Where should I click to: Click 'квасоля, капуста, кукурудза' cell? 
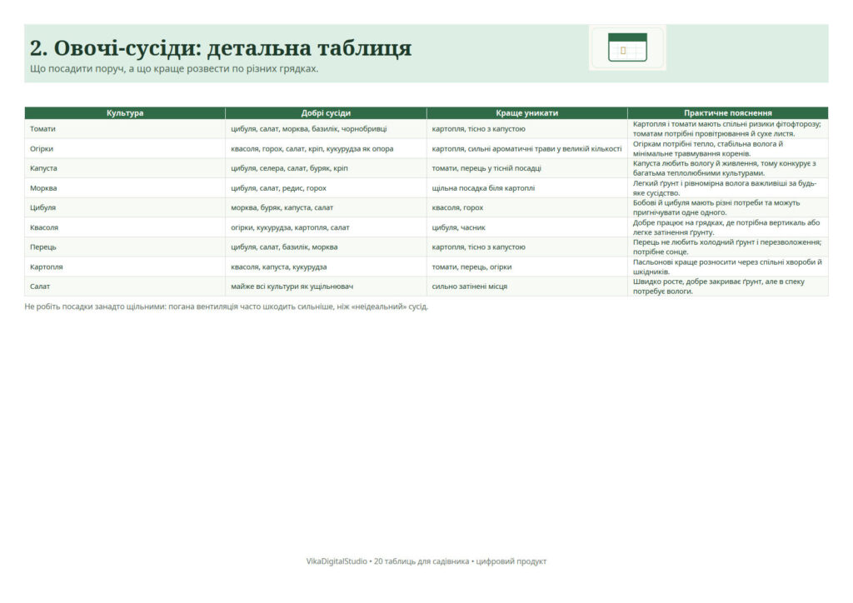pyautogui.click(x=326, y=267)
